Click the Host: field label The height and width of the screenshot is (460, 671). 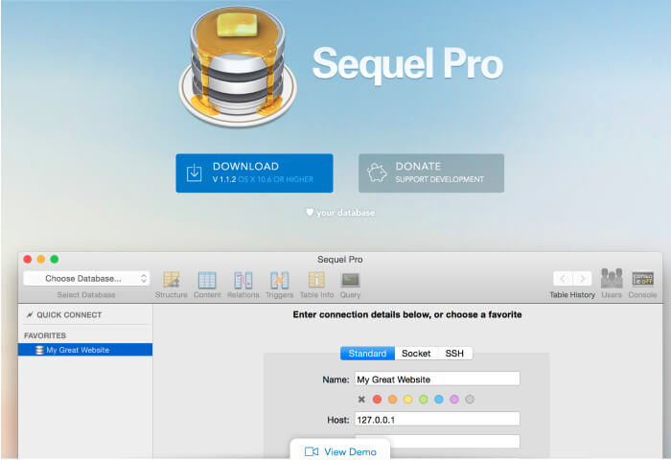pyautogui.click(x=338, y=420)
